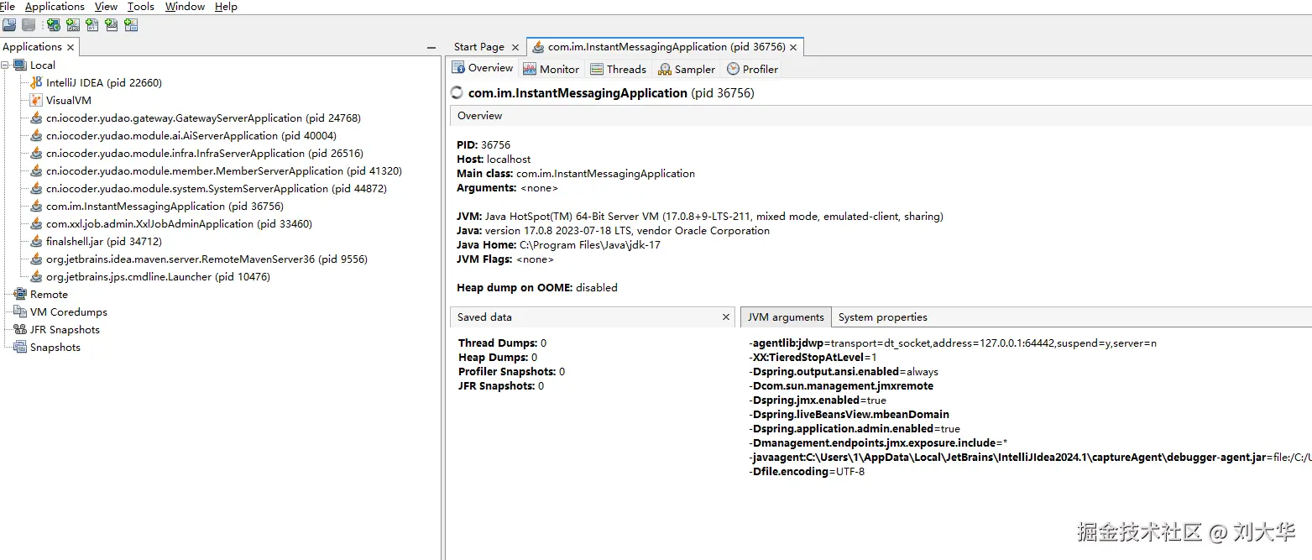The height and width of the screenshot is (560, 1312).
Task: Open the System properties tab
Action: 883,317
